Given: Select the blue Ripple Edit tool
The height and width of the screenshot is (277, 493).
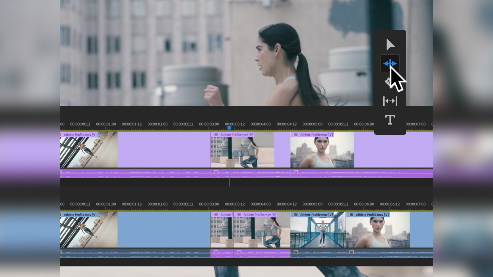Looking at the screenshot, I should point(390,63).
